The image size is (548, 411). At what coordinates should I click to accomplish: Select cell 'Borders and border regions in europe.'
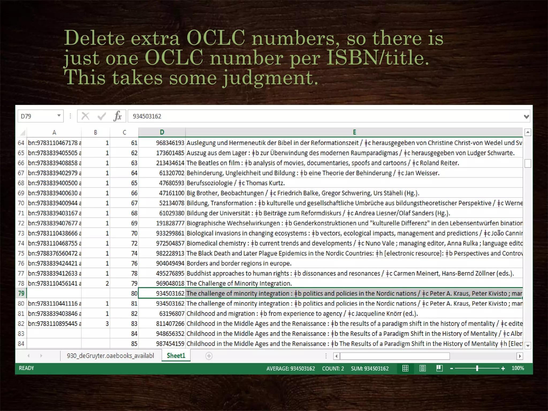click(354, 263)
